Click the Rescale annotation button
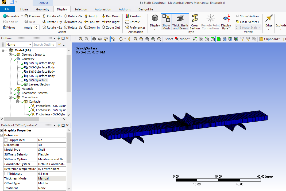 click(133, 22)
